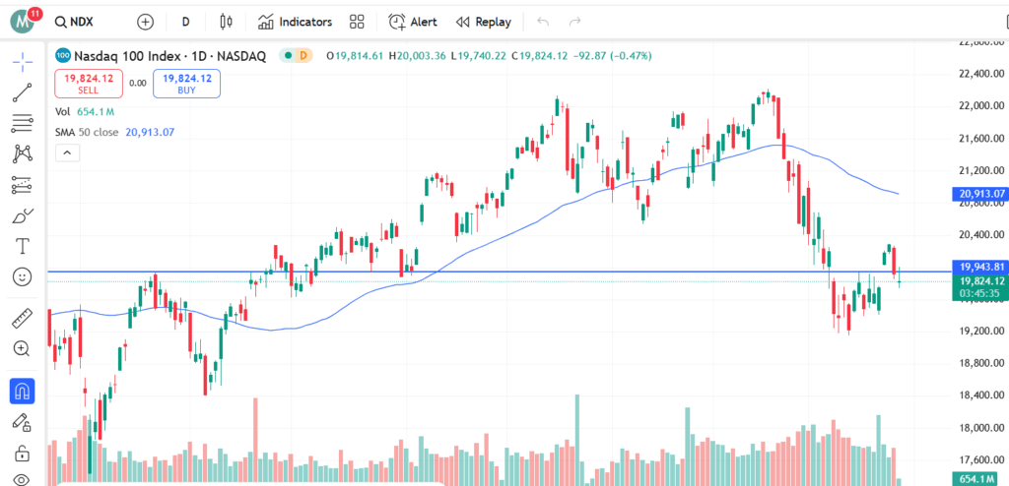Select the trend line drawing tool

coord(23,92)
